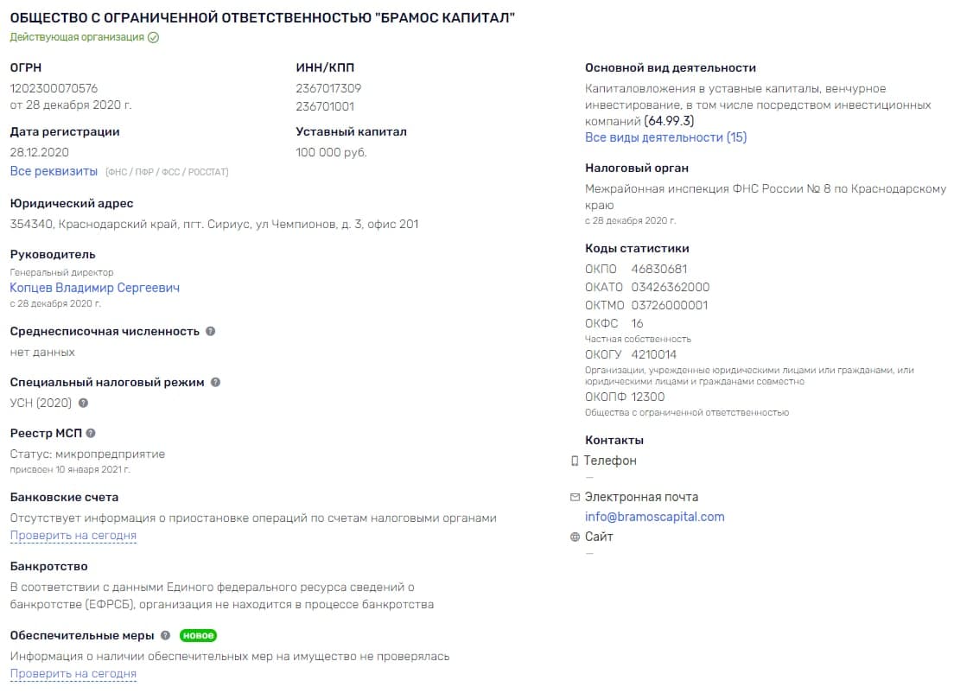The image size is (973, 693).
Task: Open director Копцев Владимир Сергеевич profile
Action: tap(95, 288)
